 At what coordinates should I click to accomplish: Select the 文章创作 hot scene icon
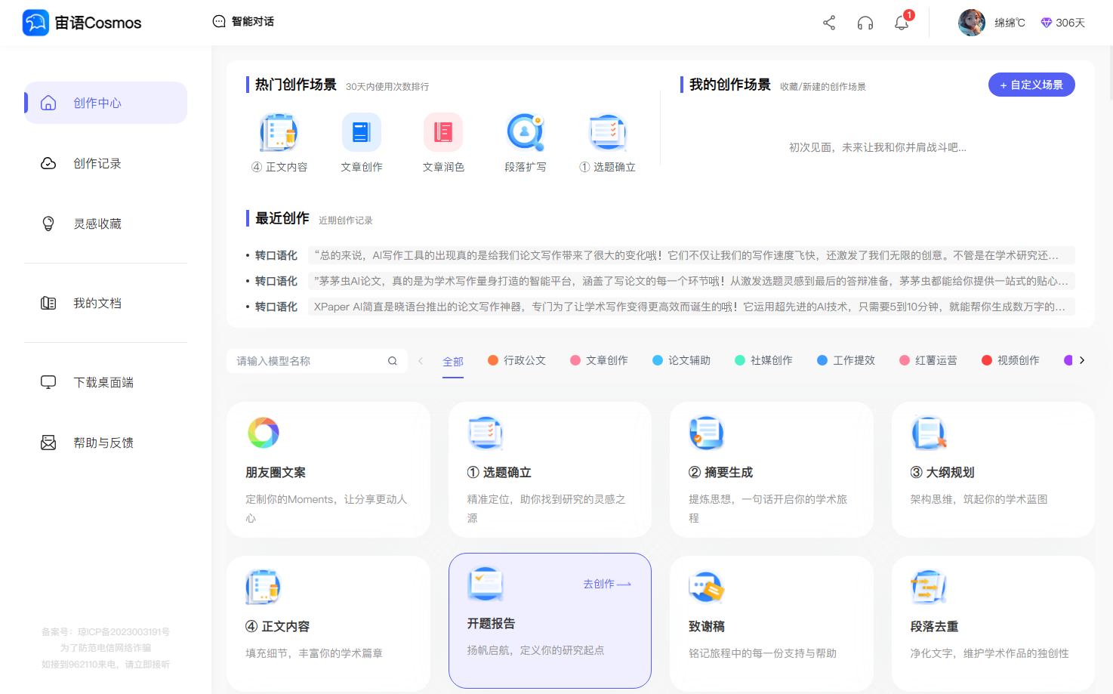[362, 132]
